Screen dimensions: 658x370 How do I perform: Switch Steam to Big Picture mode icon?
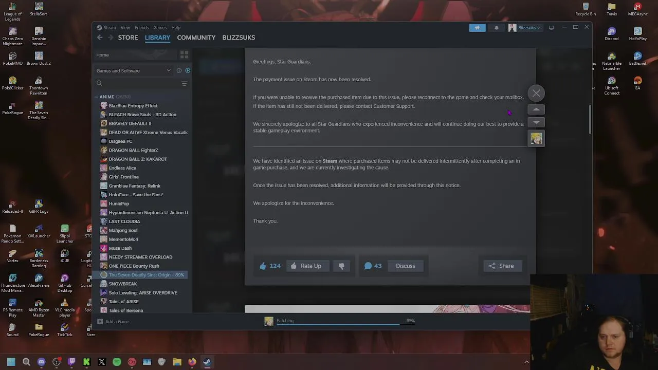(551, 28)
